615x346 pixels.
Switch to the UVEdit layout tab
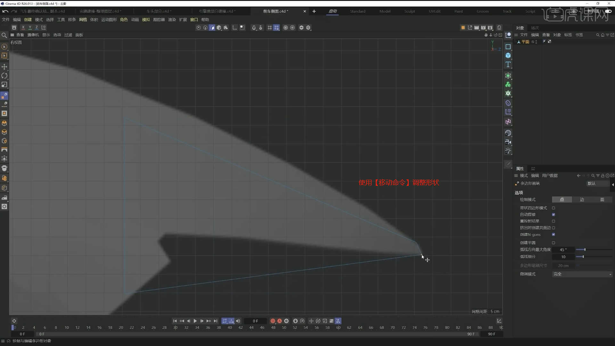[434, 11]
